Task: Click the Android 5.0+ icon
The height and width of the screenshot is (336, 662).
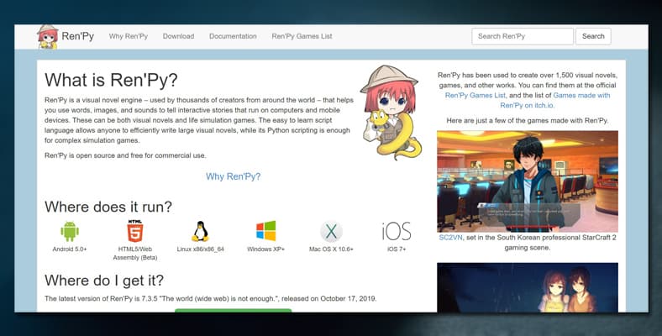Action: (70, 231)
